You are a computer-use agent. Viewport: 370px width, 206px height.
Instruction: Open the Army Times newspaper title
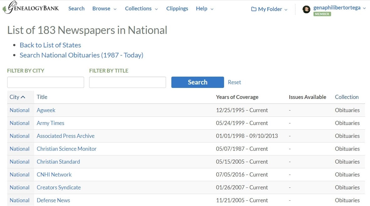(x=50, y=123)
